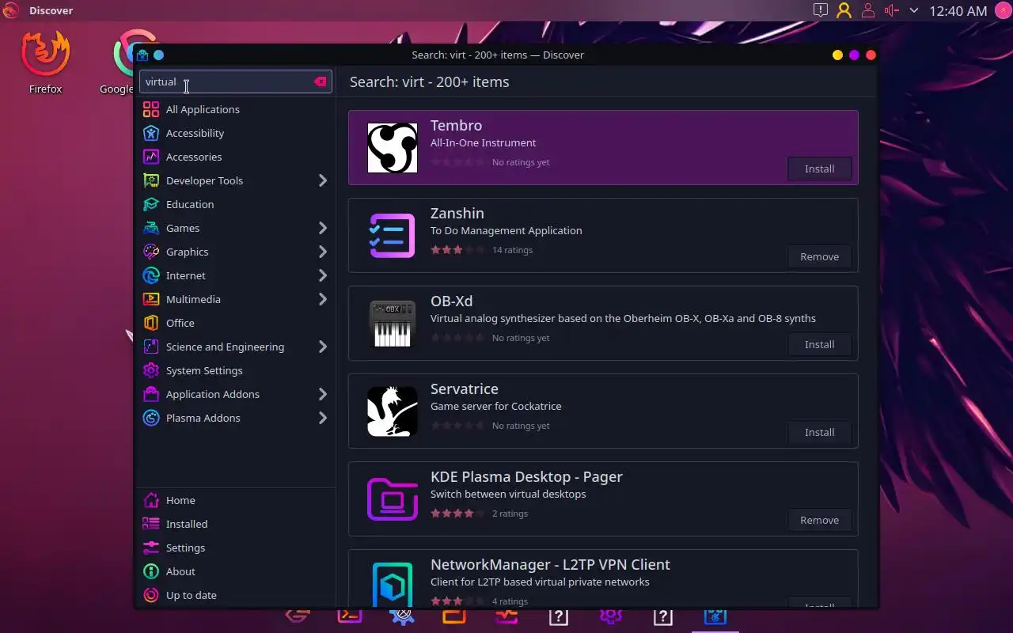Click the Discover label in top panel
This screenshot has width=1013, height=633.
(51, 10)
